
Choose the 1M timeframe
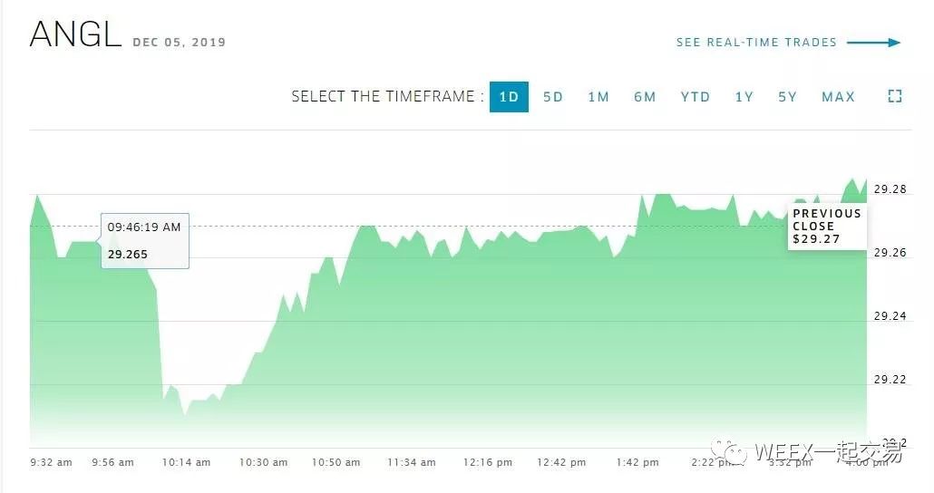coord(598,97)
